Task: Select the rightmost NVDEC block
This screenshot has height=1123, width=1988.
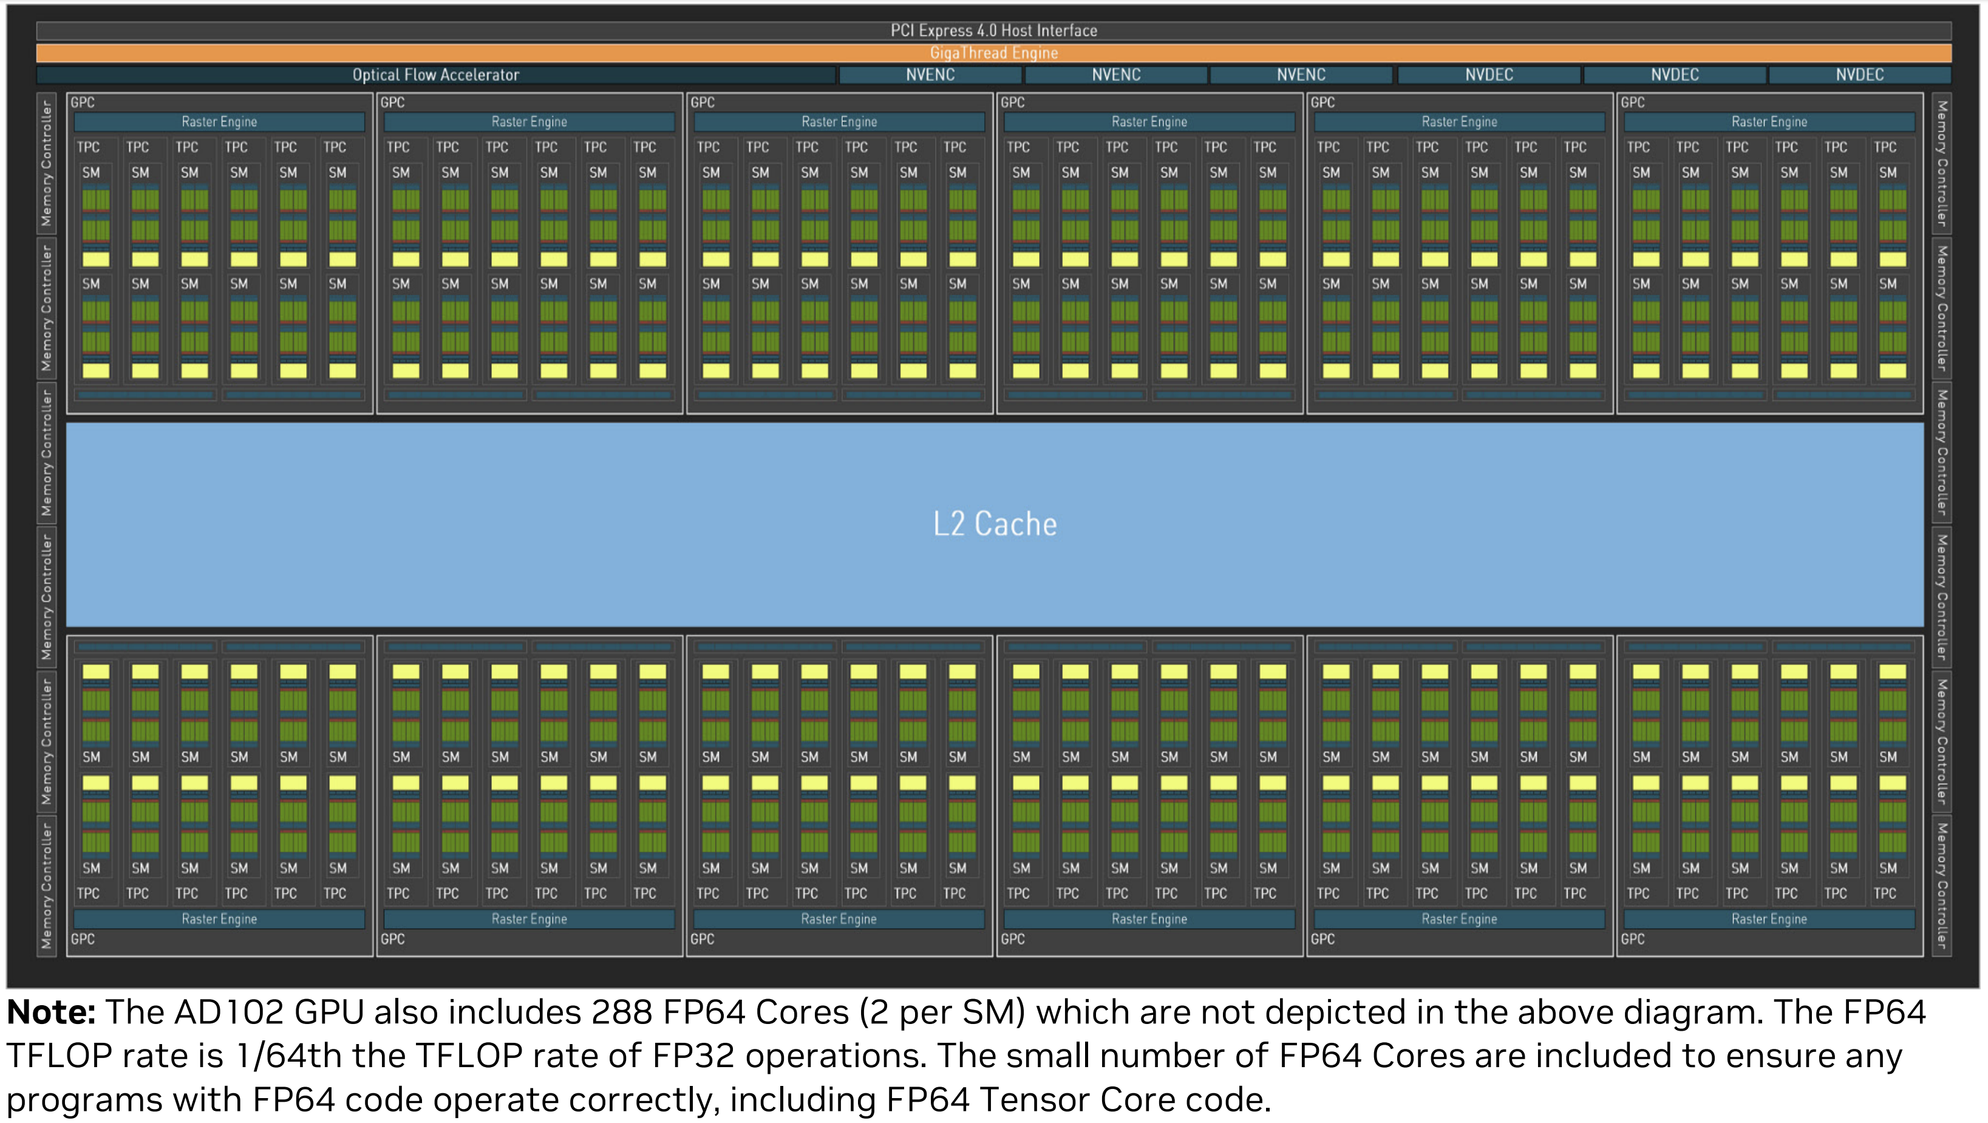Action: click(x=1859, y=75)
